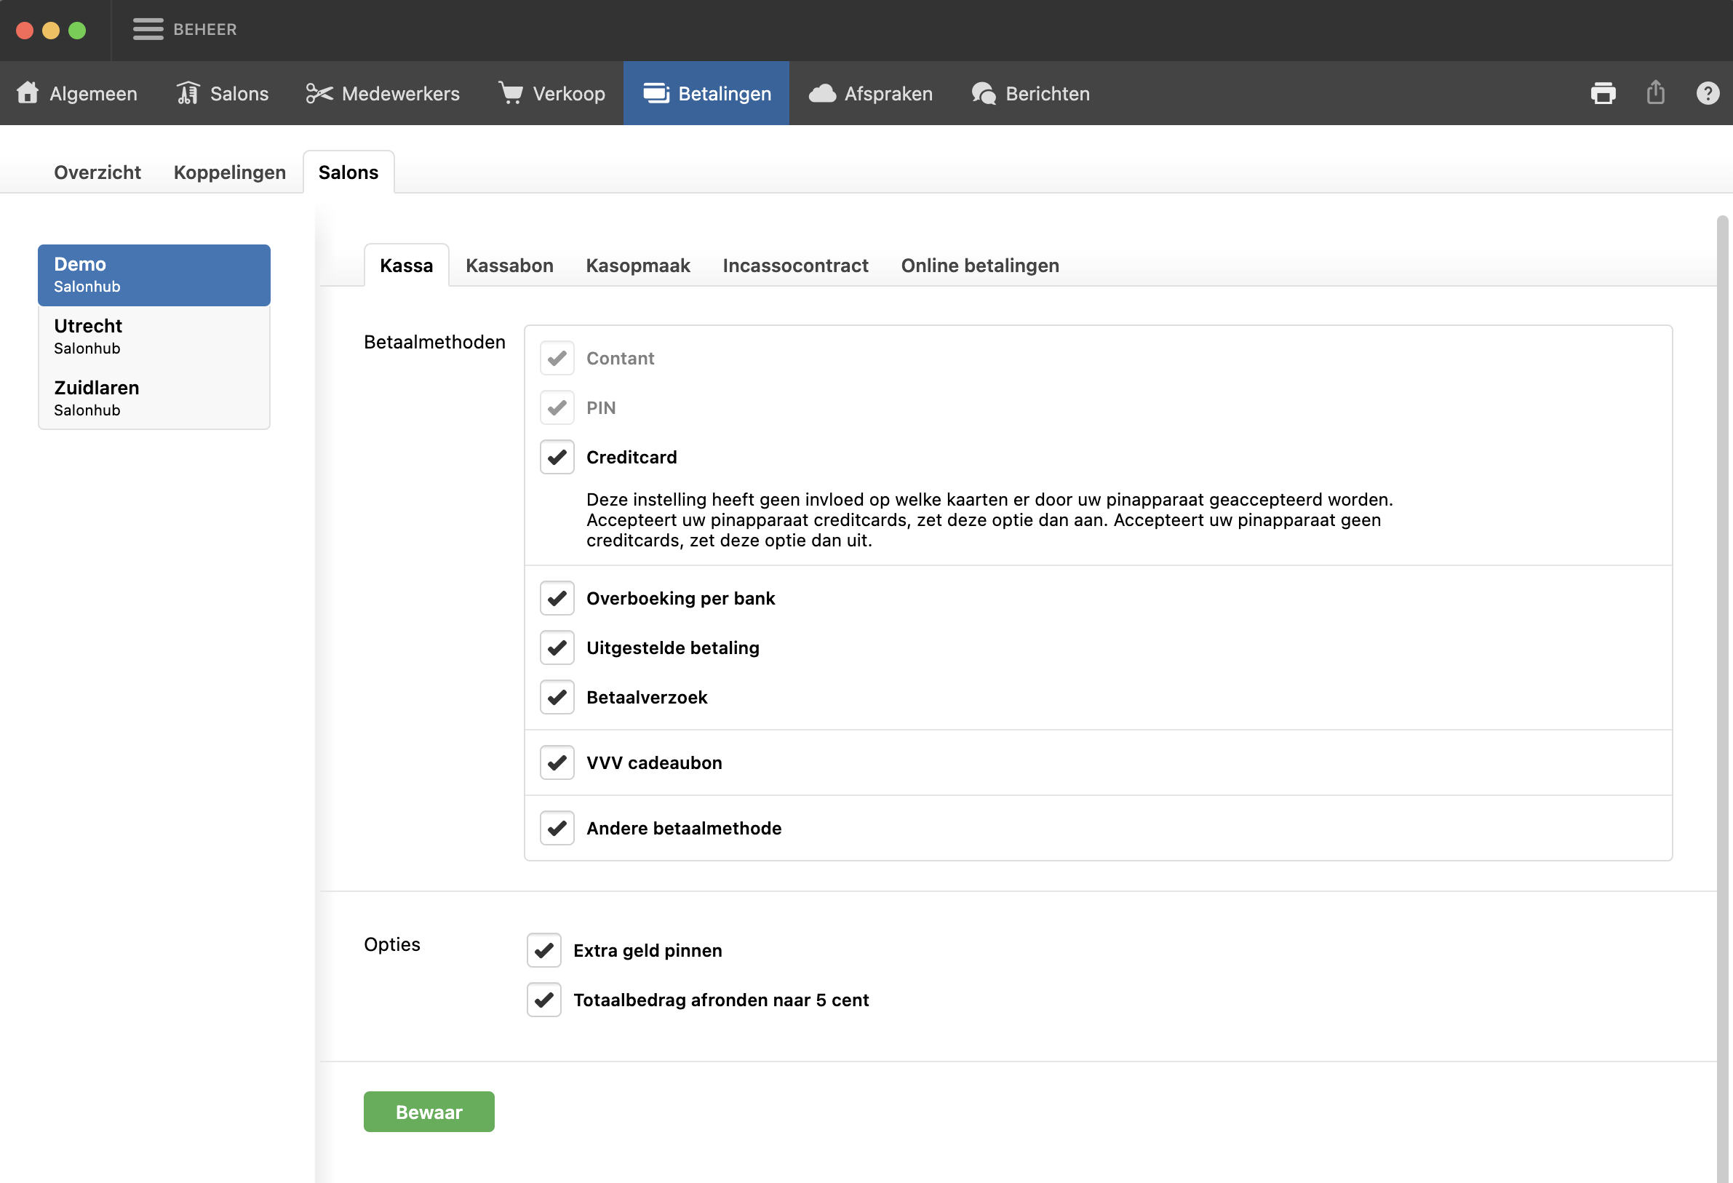This screenshot has width=1733, height=1183.
Task: Switch to the Kassabon tab
Action: coord(509,266)
